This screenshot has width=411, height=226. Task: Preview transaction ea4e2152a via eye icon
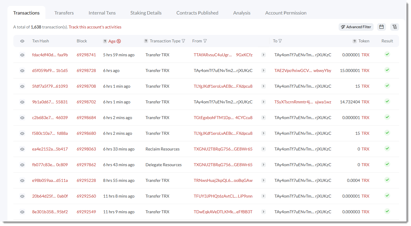click(22, 149)
